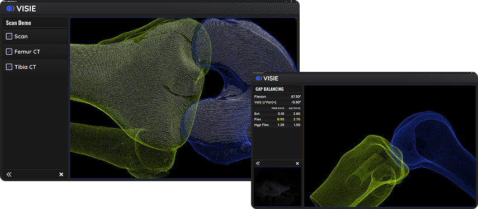Click the Flexion value 87.30°
The width and height of the screenshot is (478, 209).
pyautogui.click(x=296, y=96)
